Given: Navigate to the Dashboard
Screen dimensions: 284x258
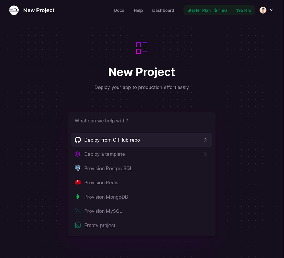Looking at the screenshot, I should [x=163, y=10].
